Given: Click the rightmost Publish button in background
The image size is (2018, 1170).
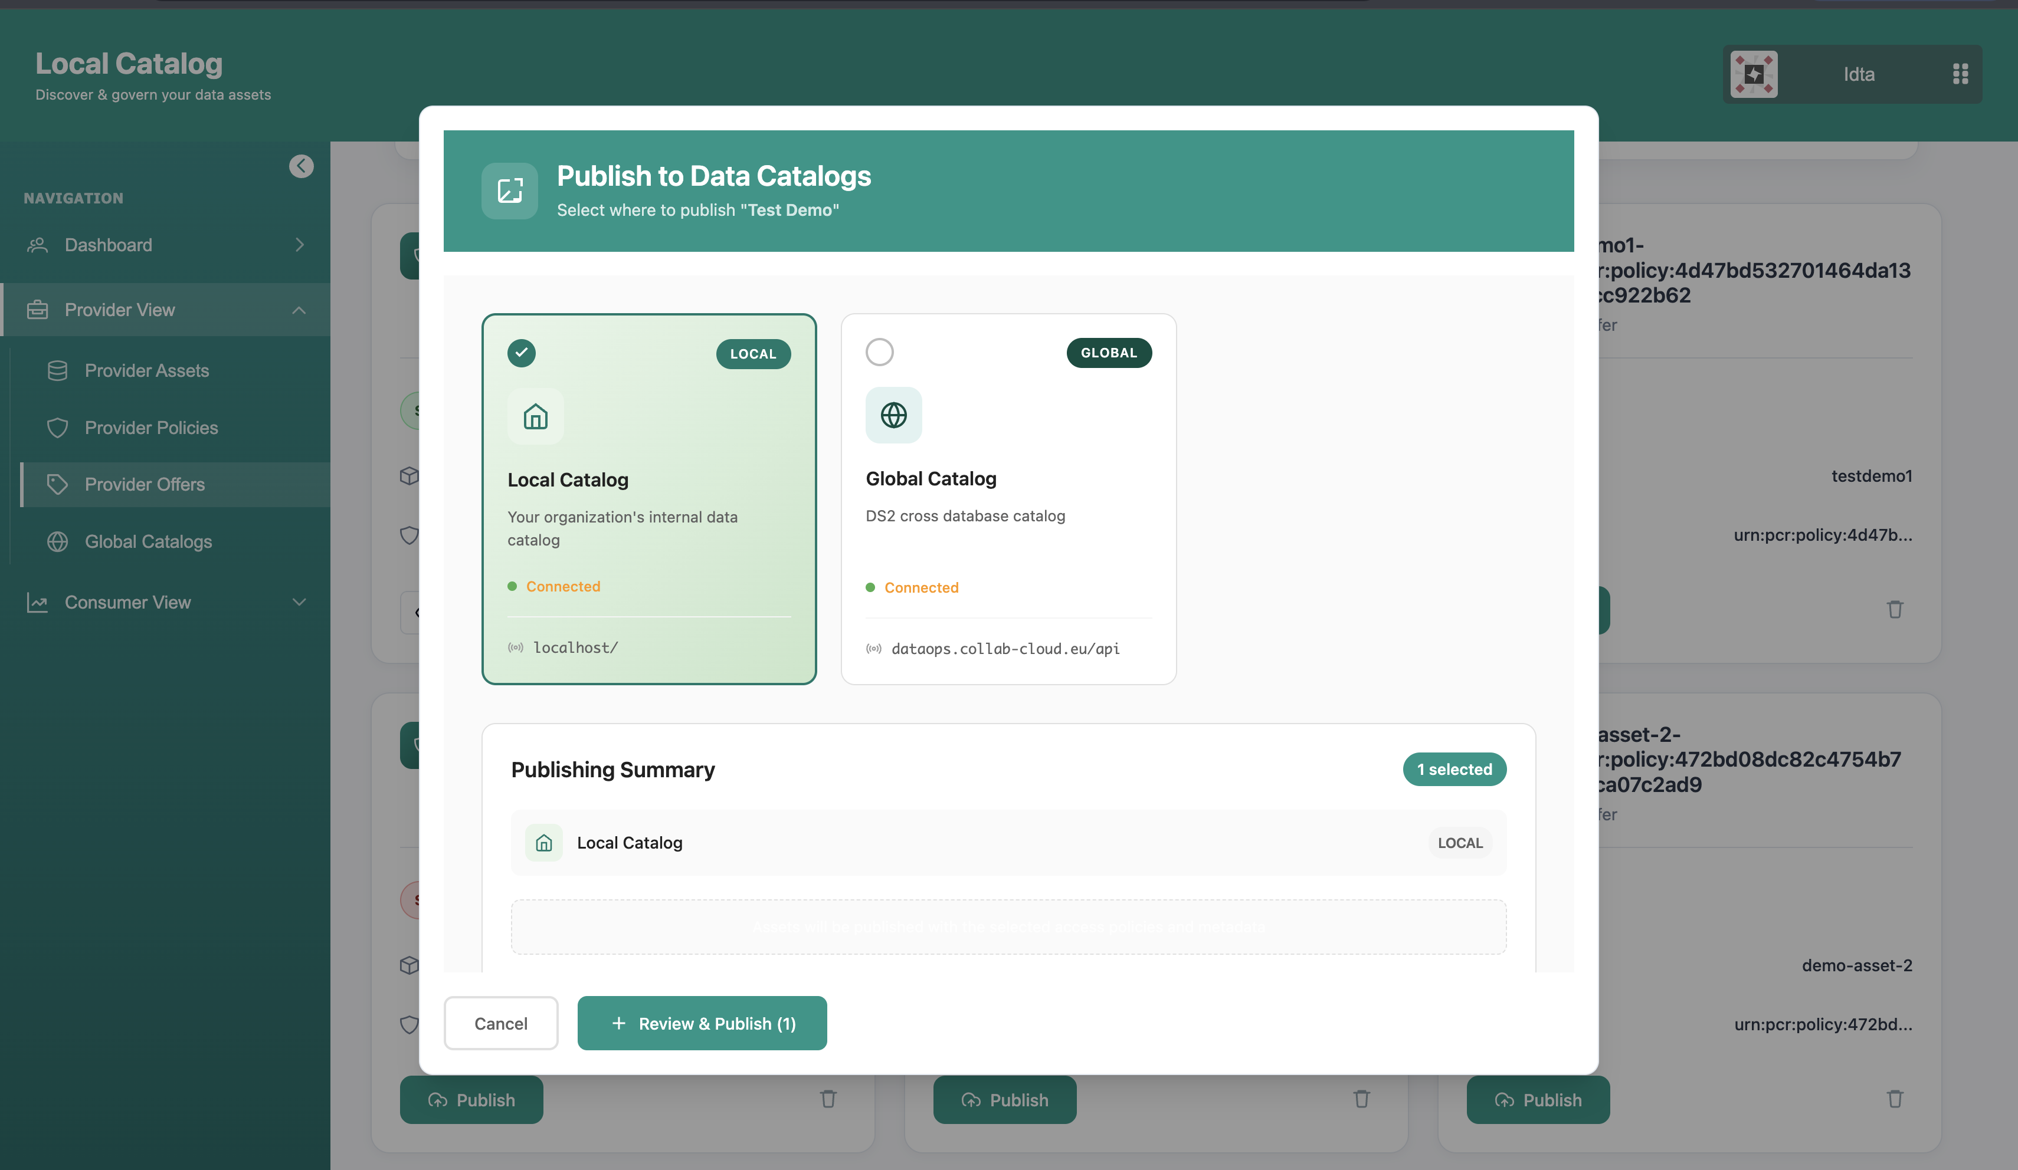Looking at the screenshot, I should (1538, 1100).
